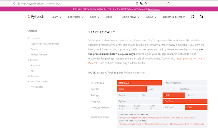Select Preview (Nightly) build
The width and height of the screenshot is (218, 130).
pos(185,83)
